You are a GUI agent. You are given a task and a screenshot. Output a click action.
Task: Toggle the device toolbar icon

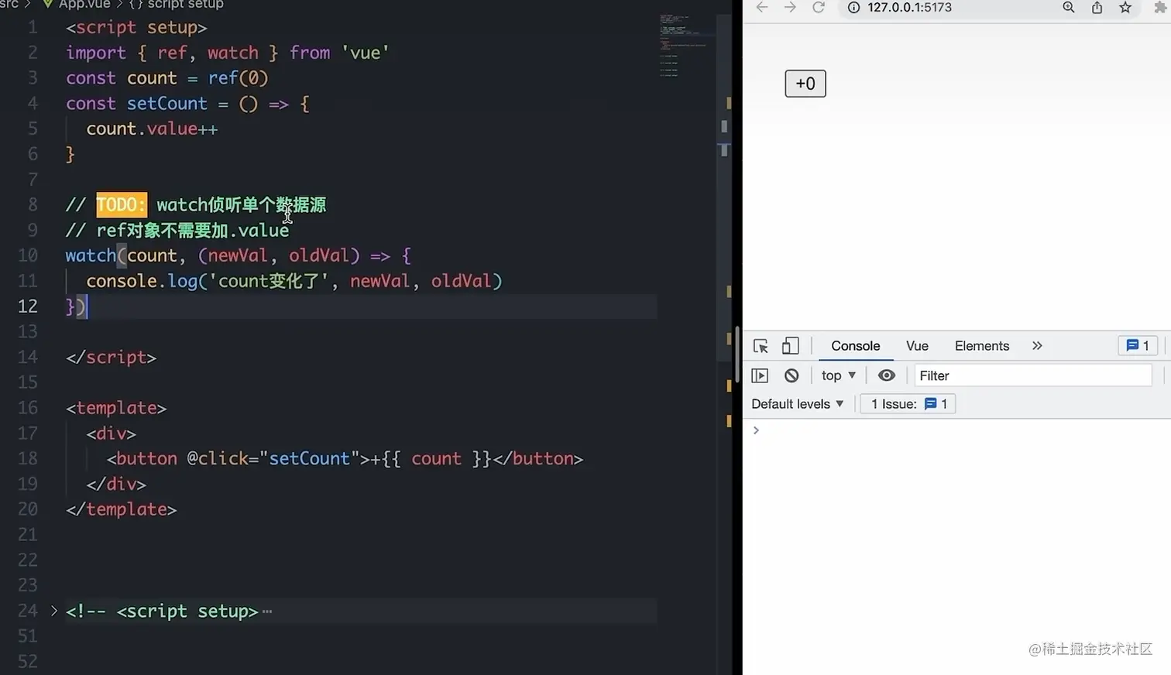(790, 346)
